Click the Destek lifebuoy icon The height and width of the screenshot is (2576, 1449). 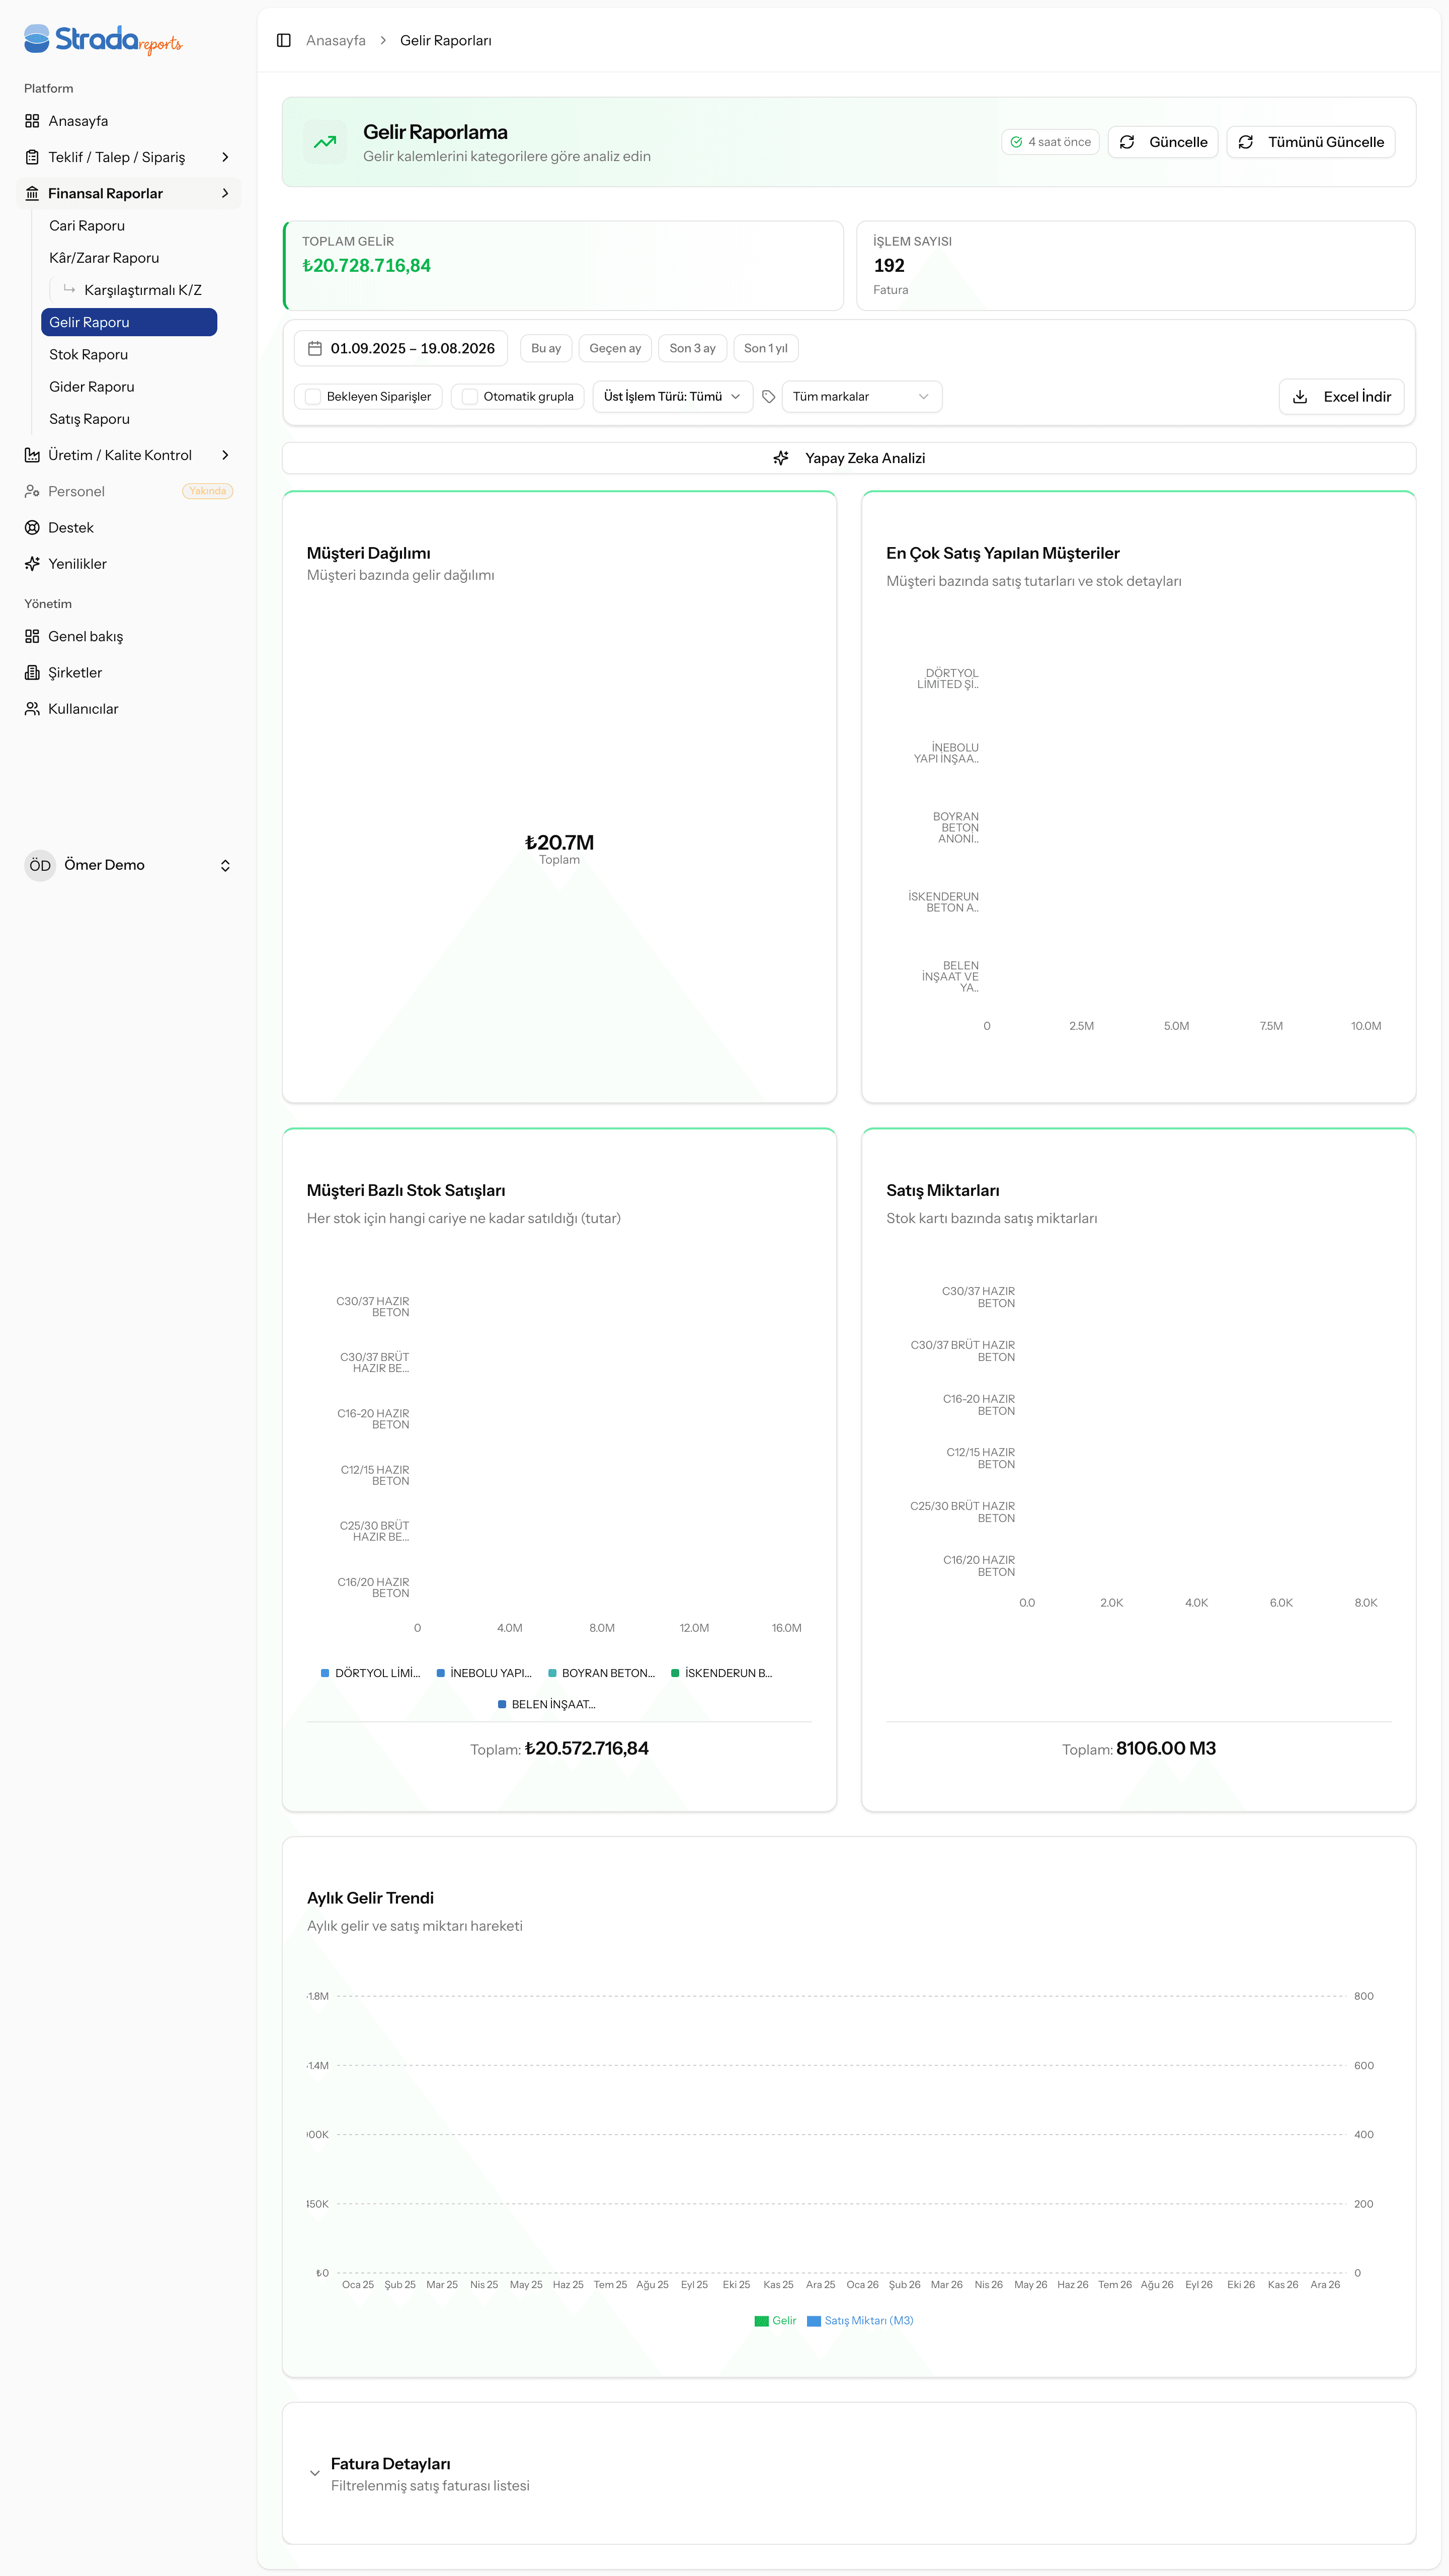pos(32,527)
